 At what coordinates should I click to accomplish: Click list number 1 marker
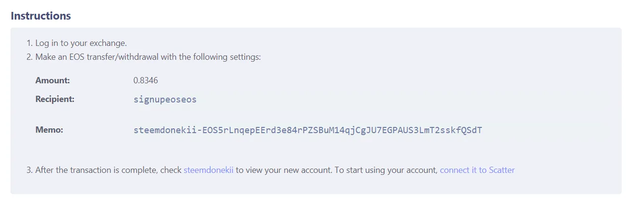[29, 43]
